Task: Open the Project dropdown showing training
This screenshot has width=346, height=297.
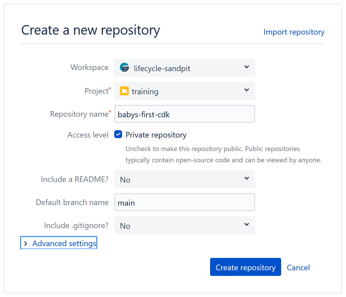Action: (x=184, y=91)
